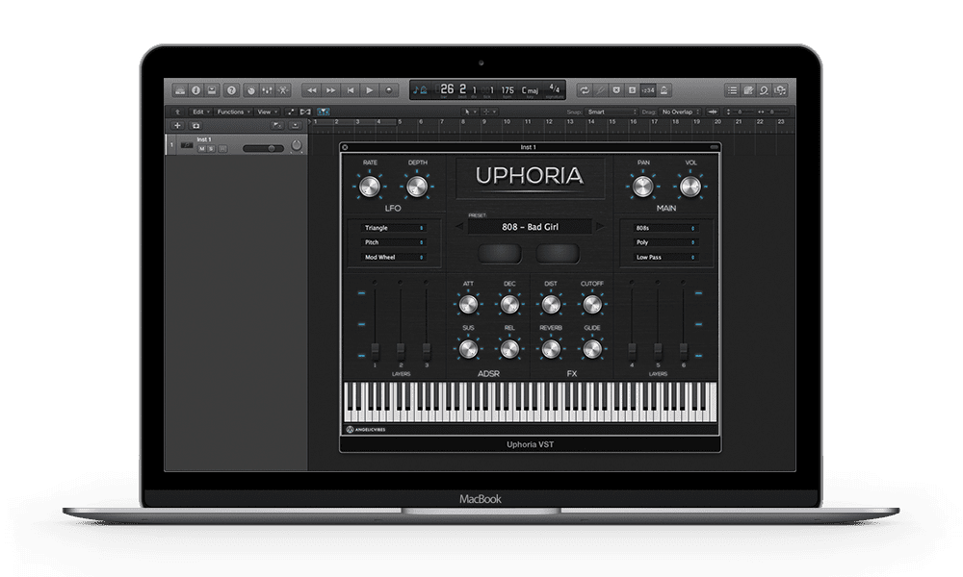Click the left blank button under preset

click(x=500, y=253)
